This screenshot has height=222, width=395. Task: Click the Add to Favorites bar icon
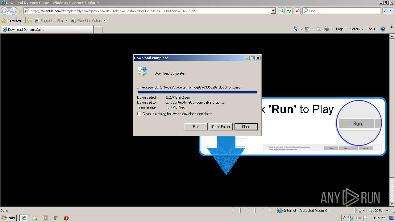coord(30,21)
